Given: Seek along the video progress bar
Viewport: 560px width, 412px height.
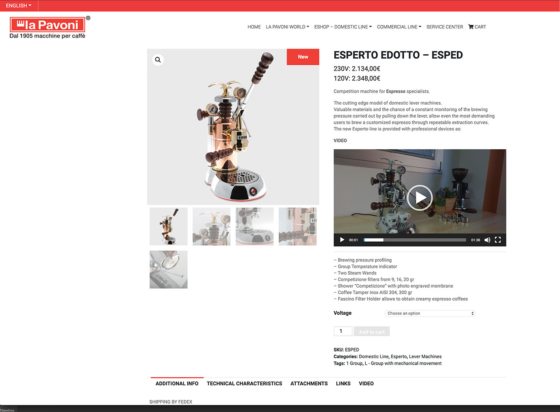Looking at the screenshot, I should (x=415, y=240).
